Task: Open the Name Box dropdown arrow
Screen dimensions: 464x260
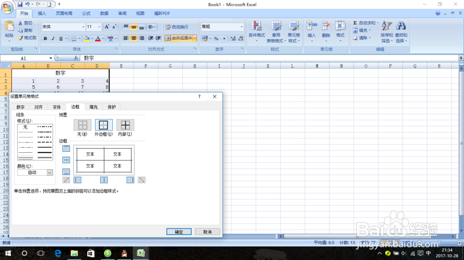Action: pos(51,58)
